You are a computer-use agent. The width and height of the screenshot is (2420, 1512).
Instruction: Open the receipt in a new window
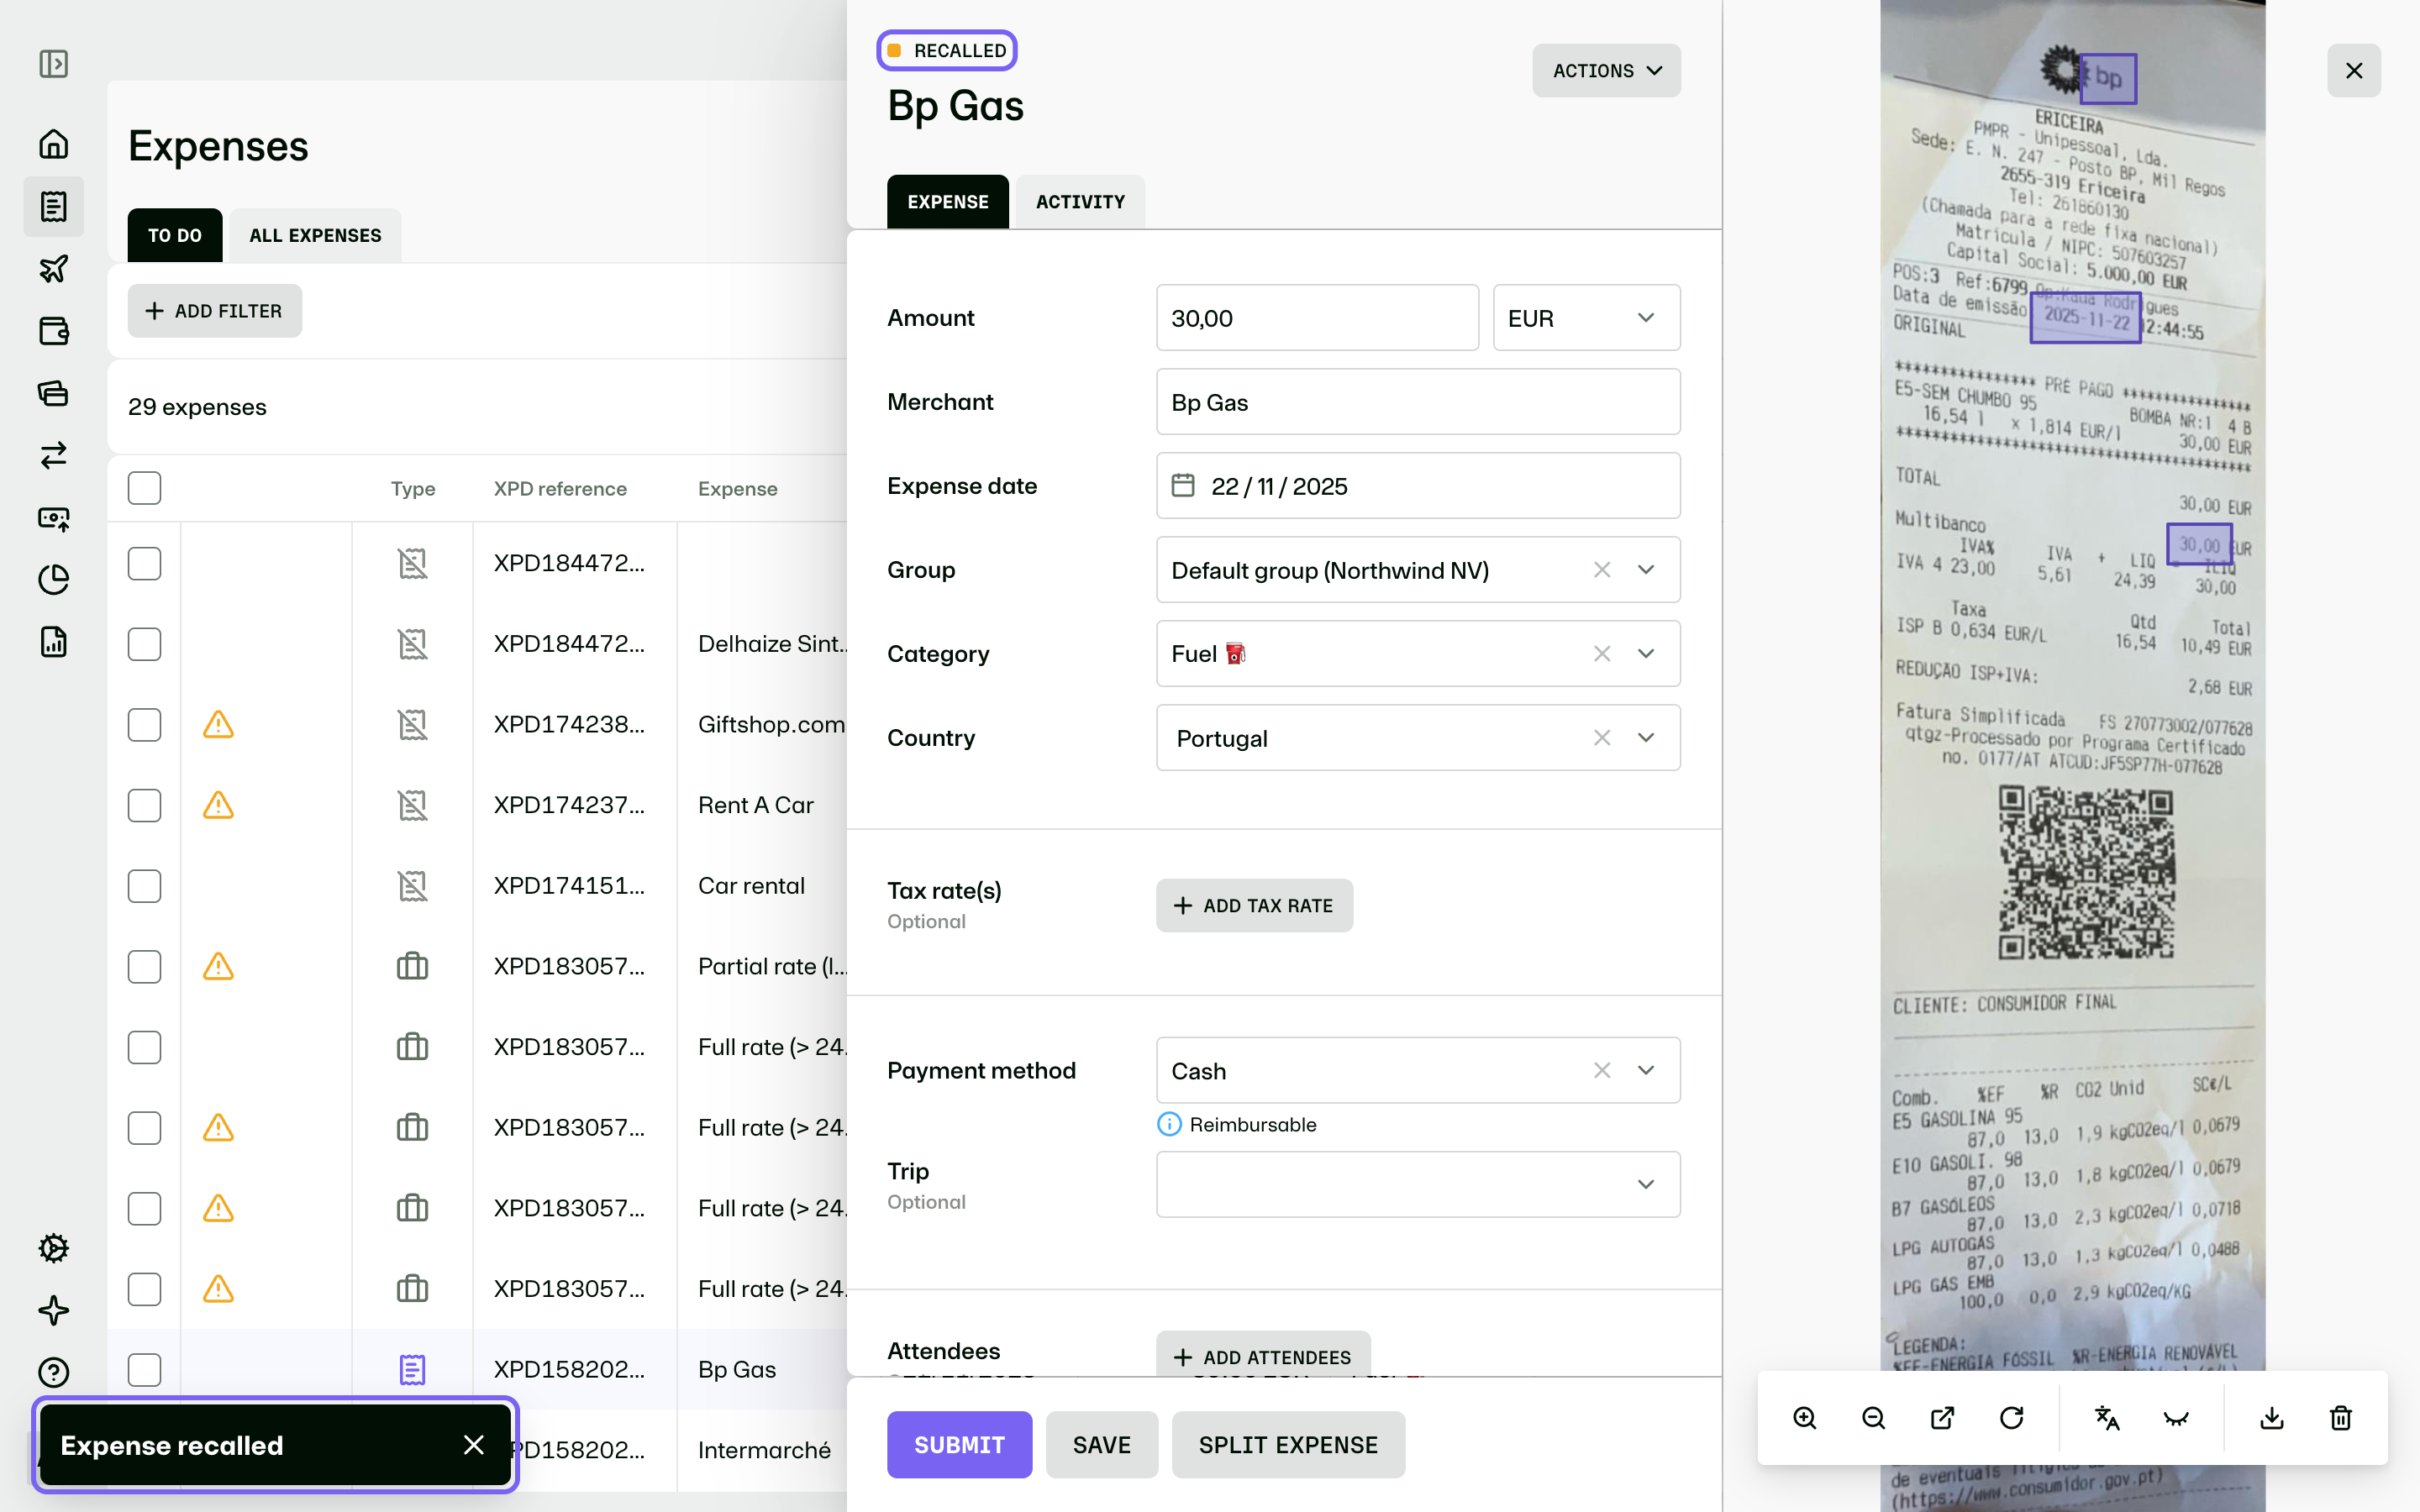[1943, 1418]
